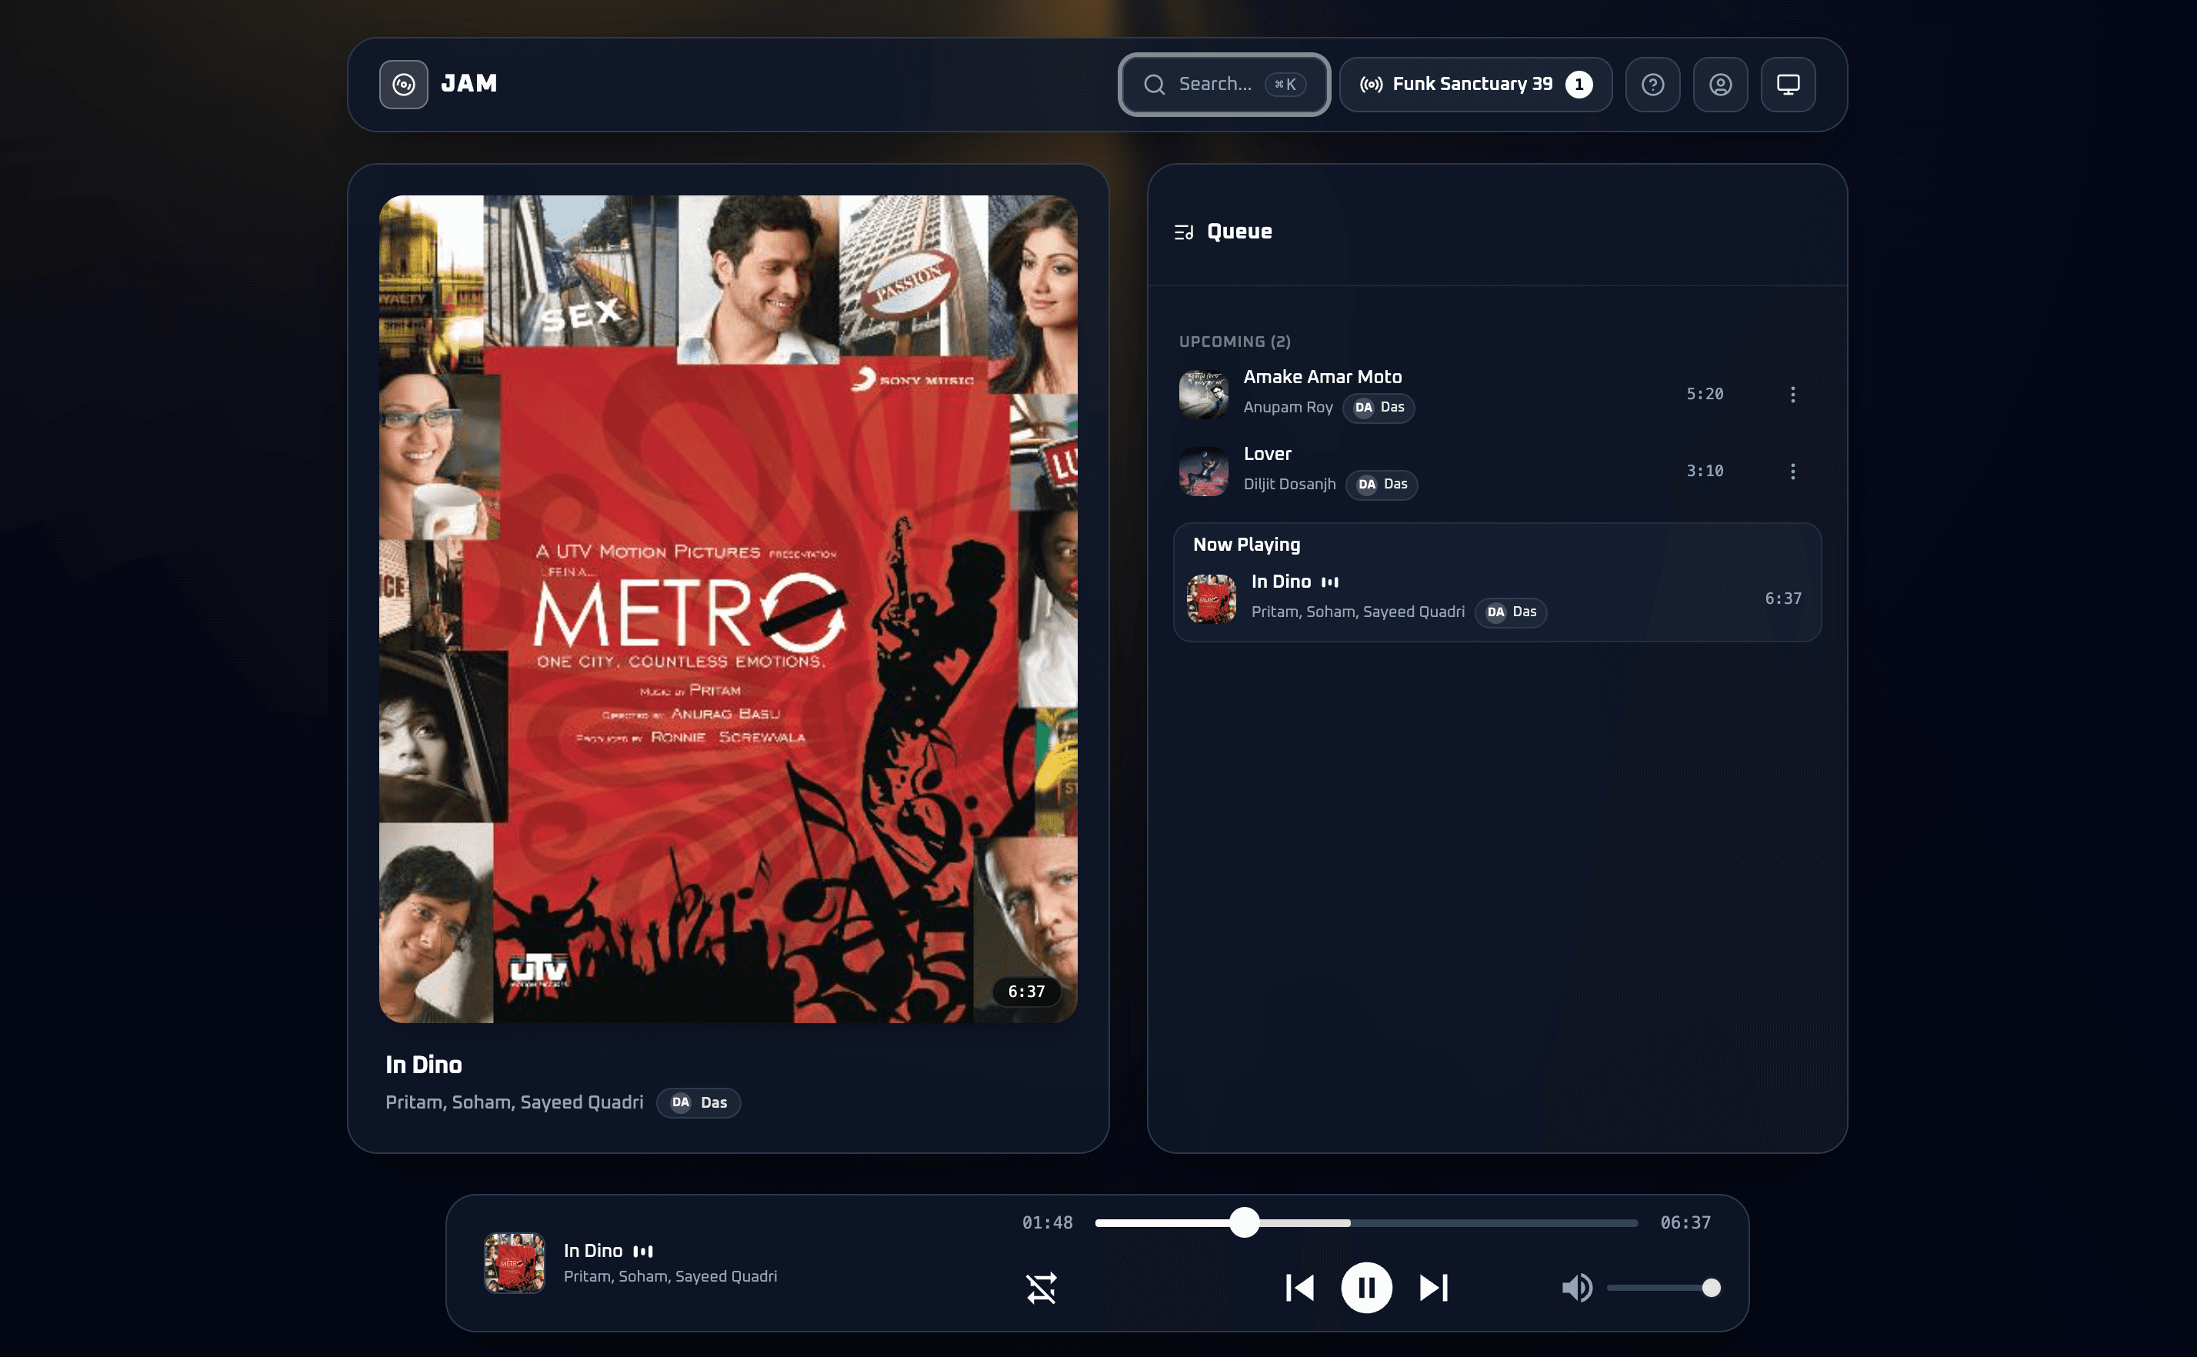The image size is (2197, 1357).
Task: Click the JAM logo icon
Action: pos(403,85)
